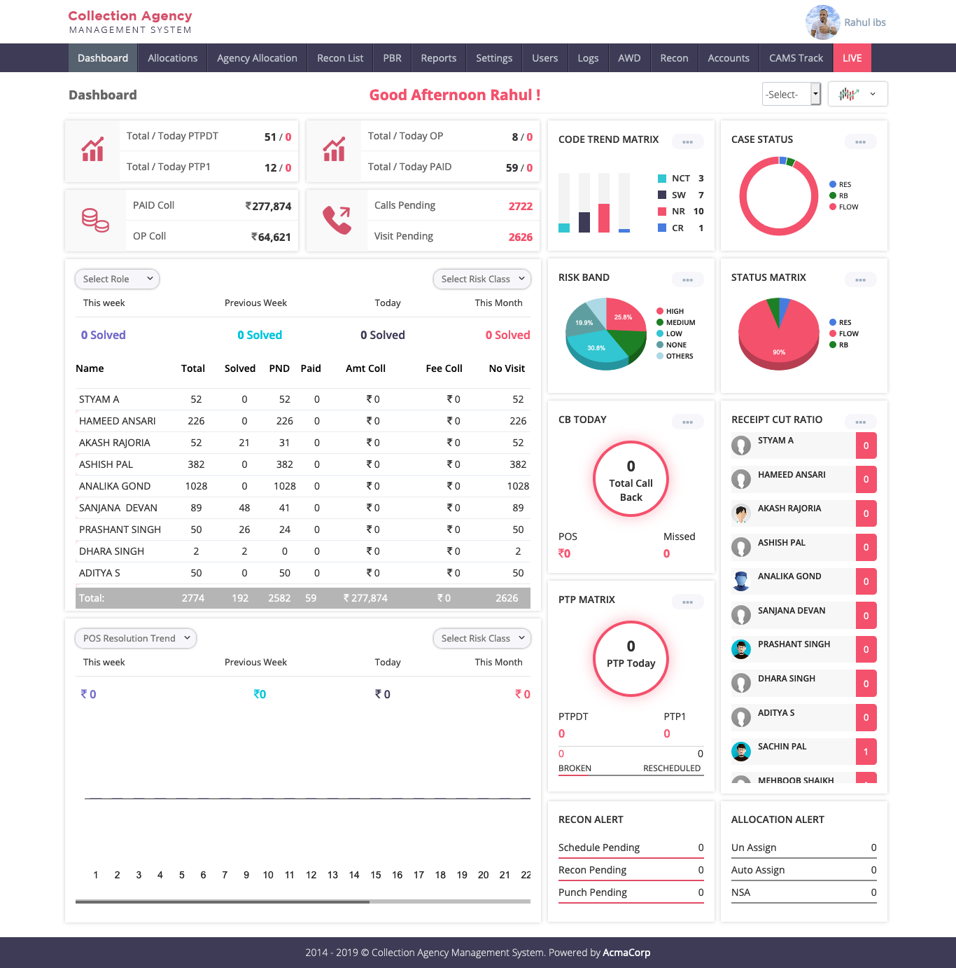Click the Calls Pending phone icon
Screen dimensions: 956x968
tap(337, 220)
